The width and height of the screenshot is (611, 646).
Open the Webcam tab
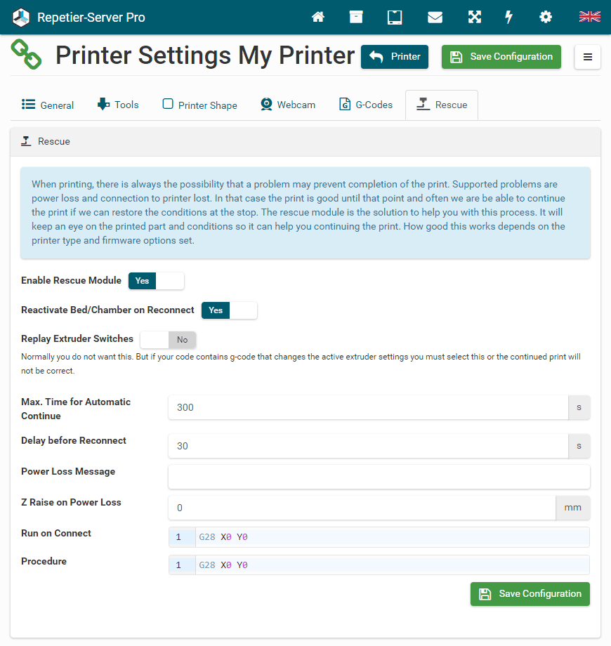(x=288, y=105)
